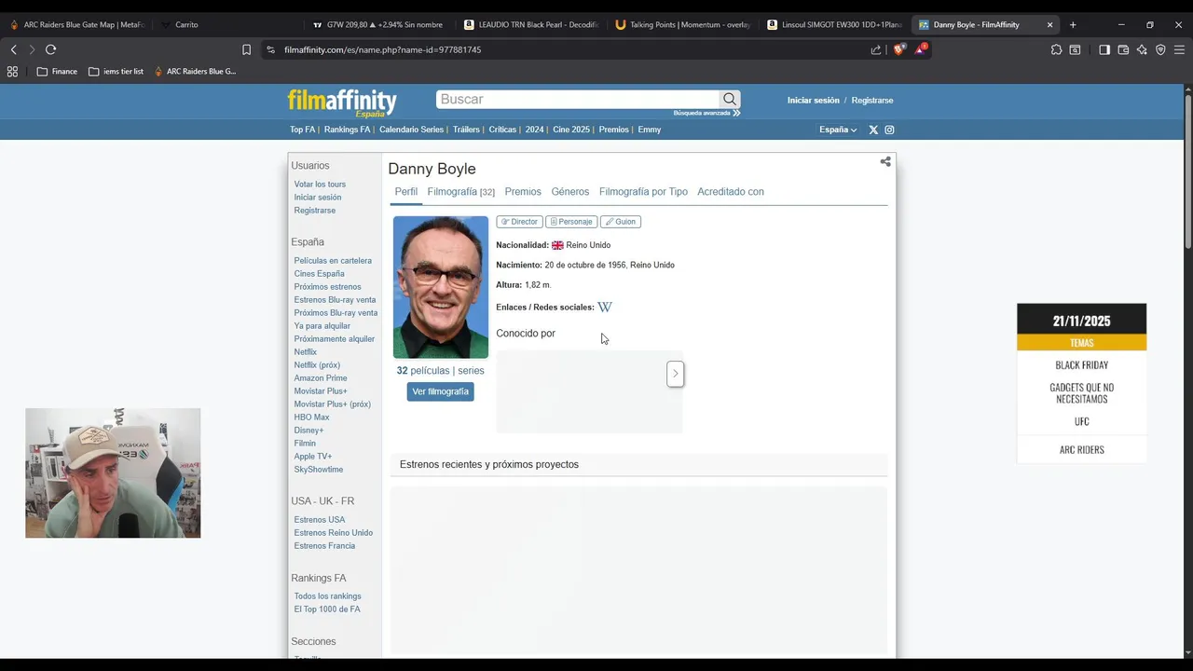Toggle the browser sidebar panel icon

pyautogui.click(x=1104, y=49)
